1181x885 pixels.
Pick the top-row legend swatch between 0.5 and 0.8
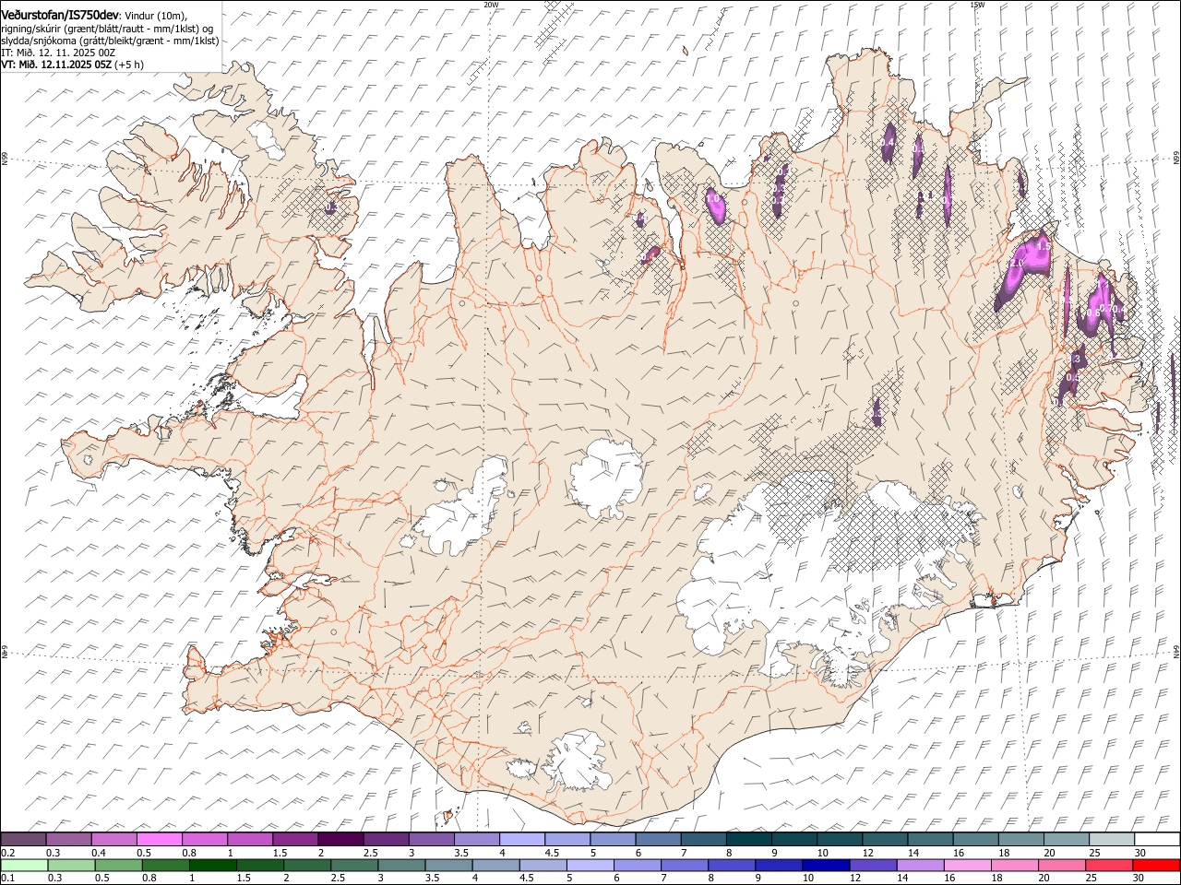coord(160,840)
